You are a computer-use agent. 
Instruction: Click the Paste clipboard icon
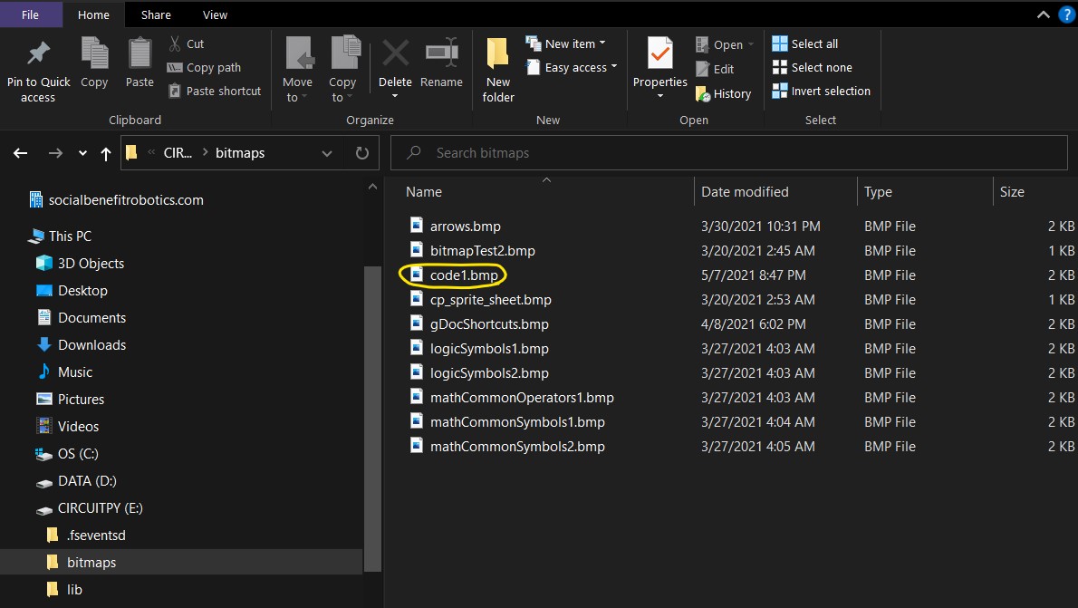[140, 53]
